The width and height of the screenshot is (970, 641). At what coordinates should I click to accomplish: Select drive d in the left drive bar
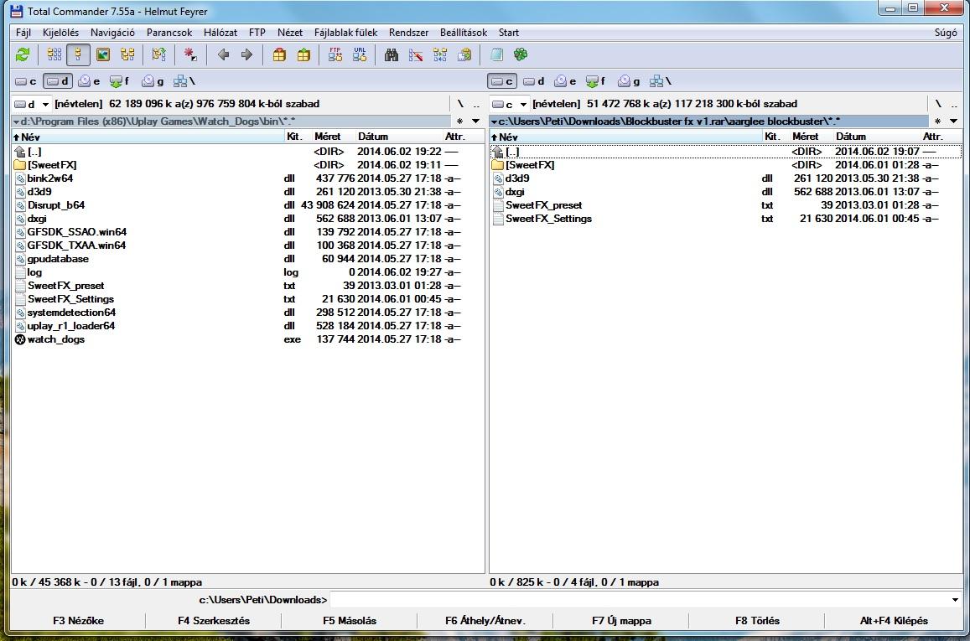click(58, 81)
